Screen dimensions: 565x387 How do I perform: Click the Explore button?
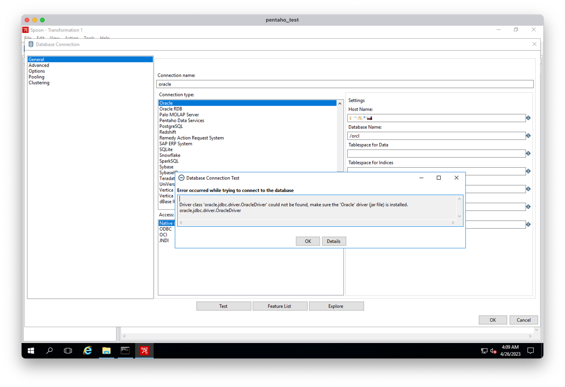pyautogui.click(x=336, y=306)
